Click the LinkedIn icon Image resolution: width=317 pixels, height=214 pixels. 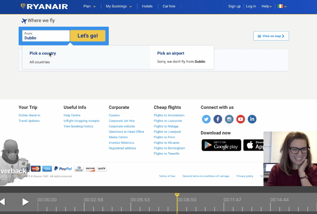252,119
